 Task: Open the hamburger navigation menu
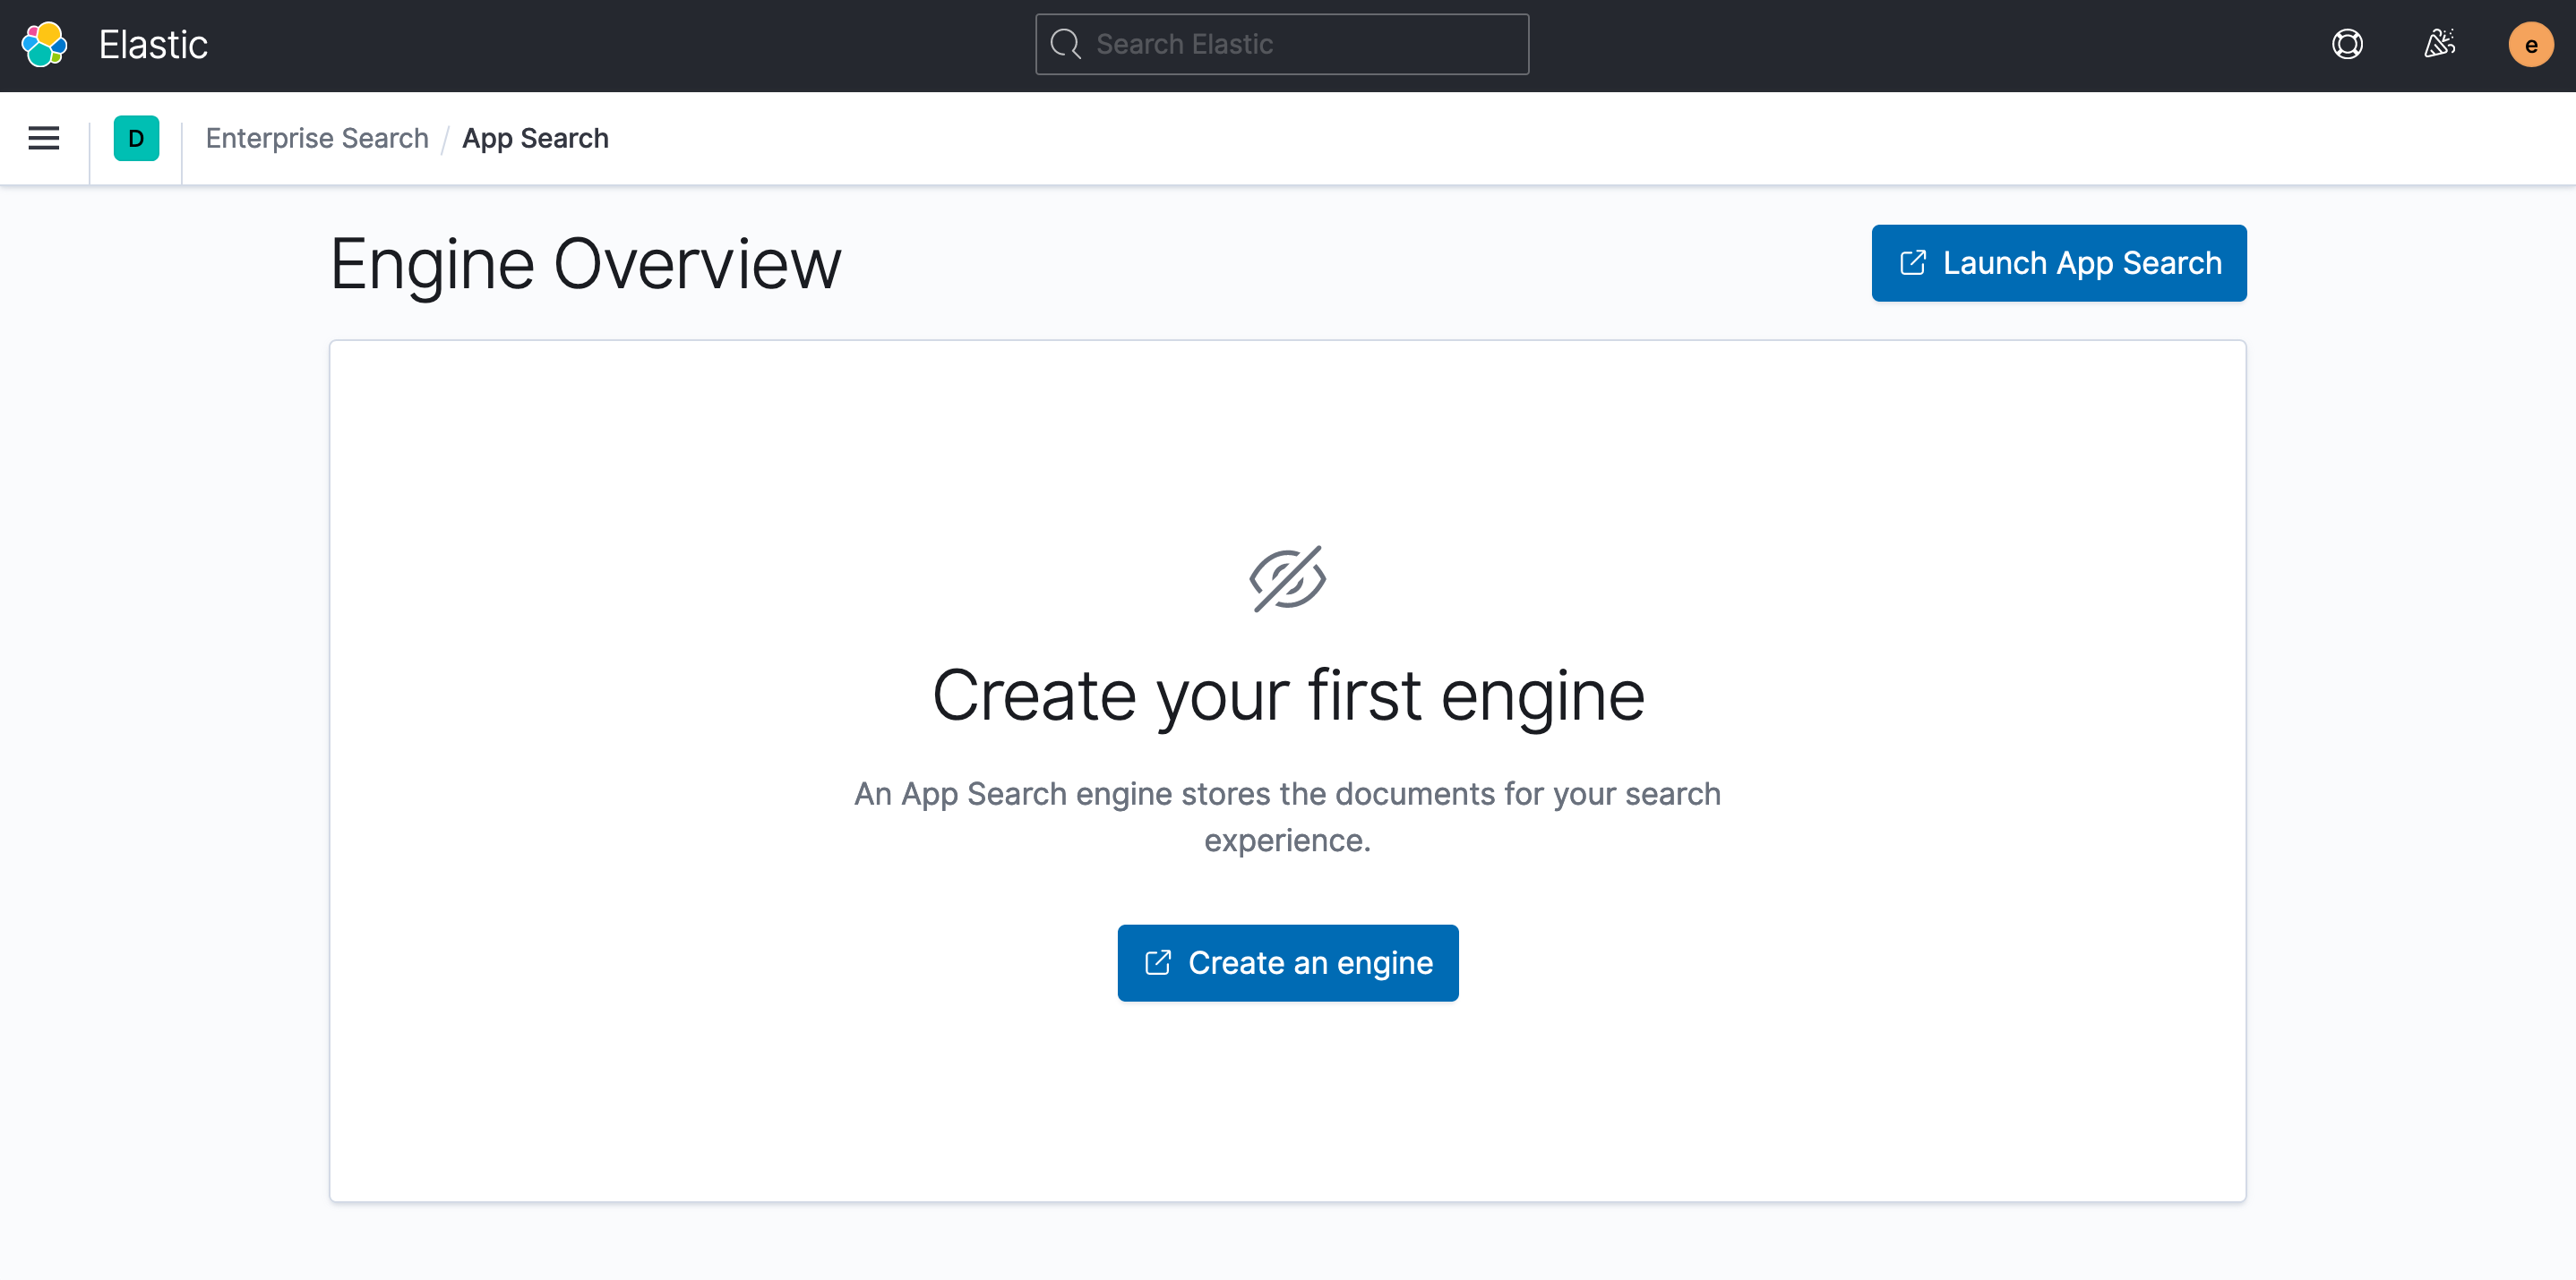click(44, 138)
